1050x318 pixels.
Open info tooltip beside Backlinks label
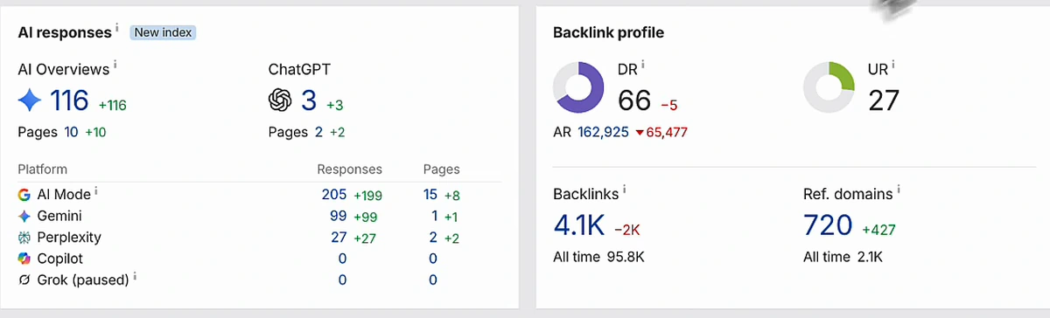pos(624,190)
